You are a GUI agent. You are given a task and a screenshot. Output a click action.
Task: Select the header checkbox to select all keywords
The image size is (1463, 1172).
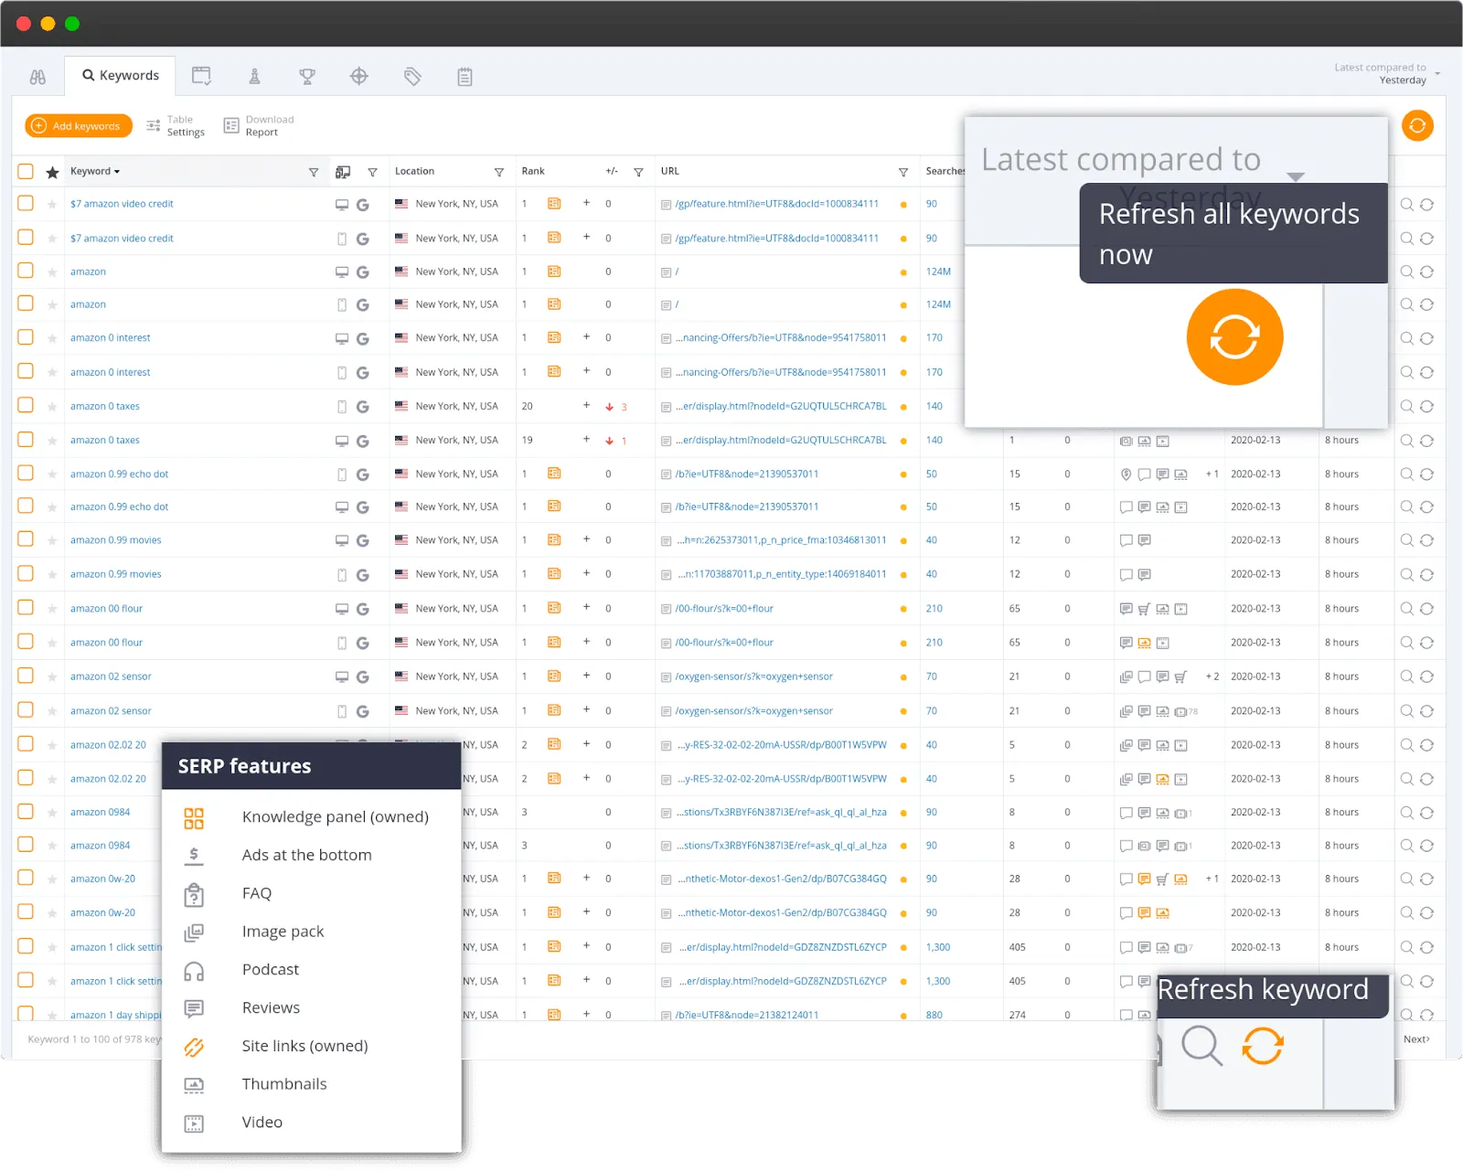coord(25,171)
